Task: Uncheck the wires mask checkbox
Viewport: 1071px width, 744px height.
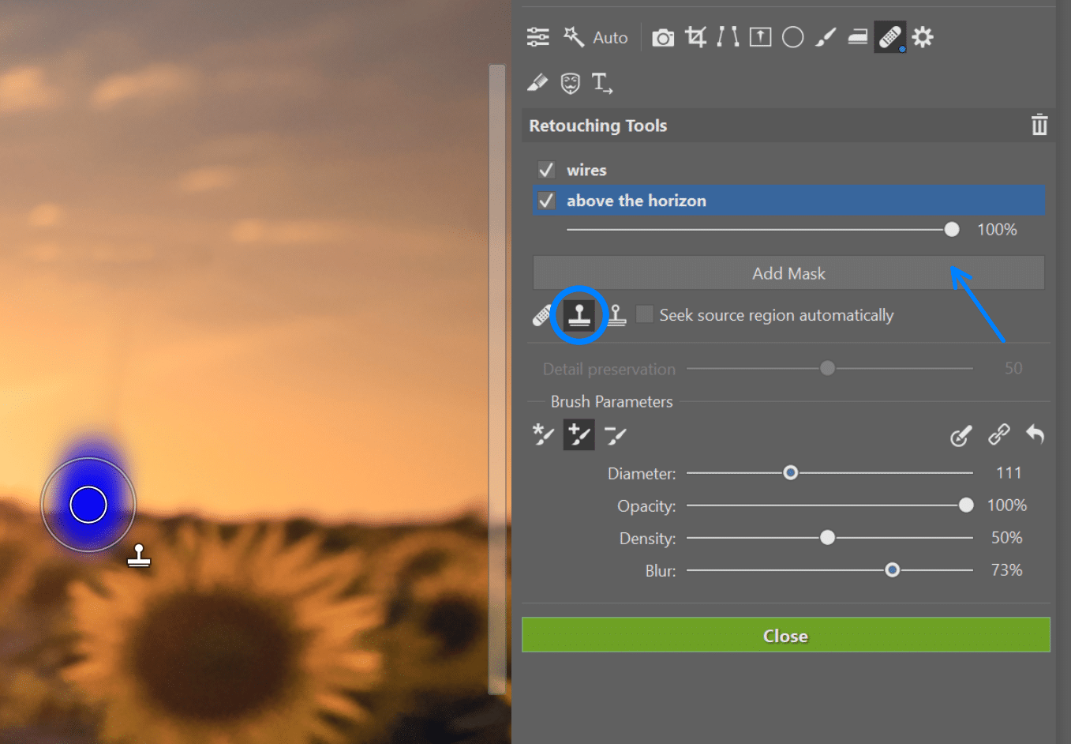Action: click(546, 170)
